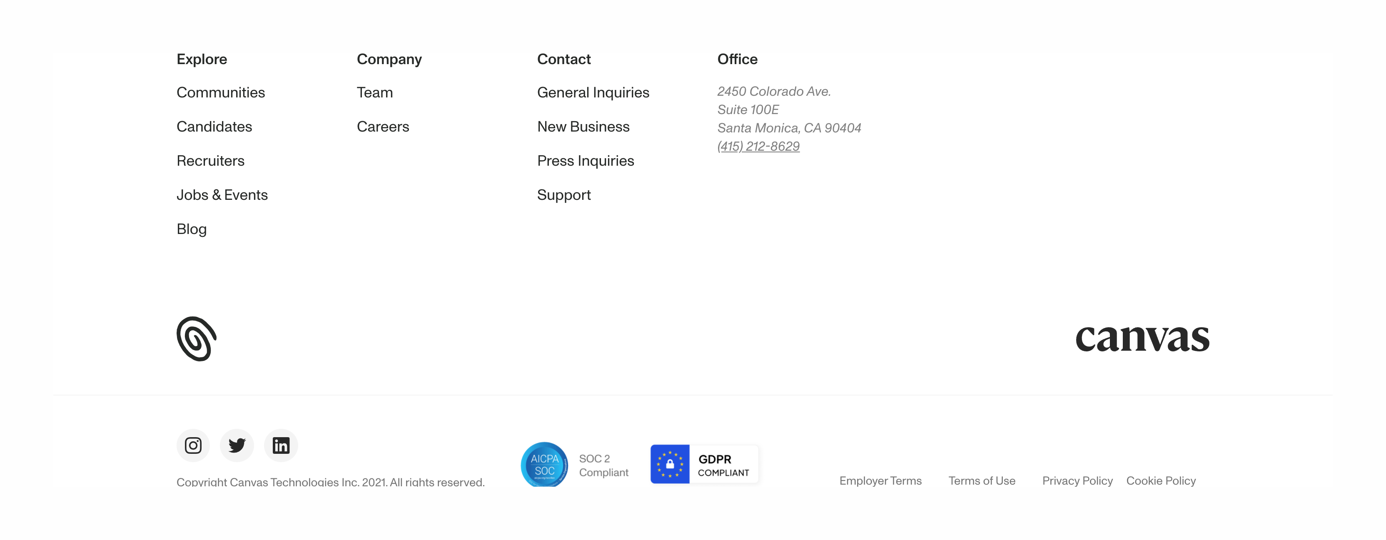Image resolution: width=1386 pixels, height=540 pixels.
Task: Visit the Recruiters page
Action: [210, 161]
